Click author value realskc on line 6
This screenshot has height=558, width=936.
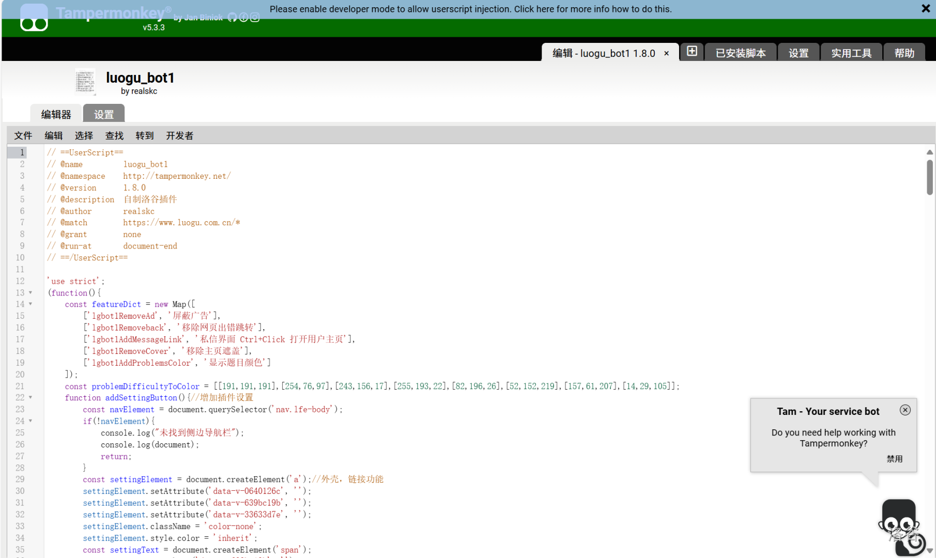click(139, 211)
